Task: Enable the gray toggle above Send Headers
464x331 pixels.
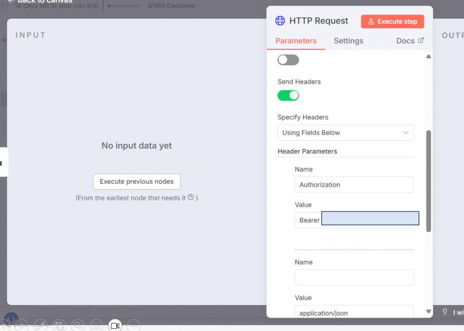Action: (x=288, y=60)
